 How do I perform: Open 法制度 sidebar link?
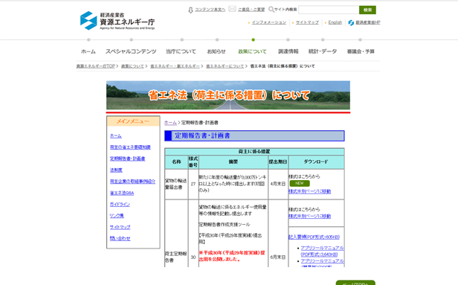[x=116, y=170]
